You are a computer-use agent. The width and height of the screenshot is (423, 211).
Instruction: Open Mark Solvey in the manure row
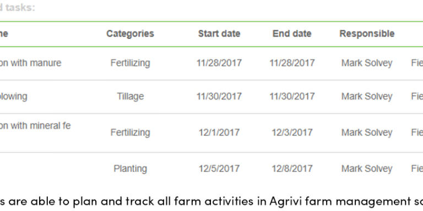[367, 63]
